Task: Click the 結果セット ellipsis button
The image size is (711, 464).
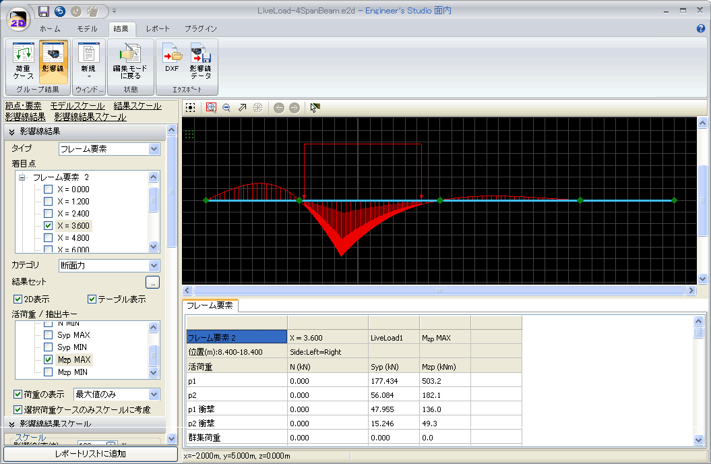Action: [153, 282]
